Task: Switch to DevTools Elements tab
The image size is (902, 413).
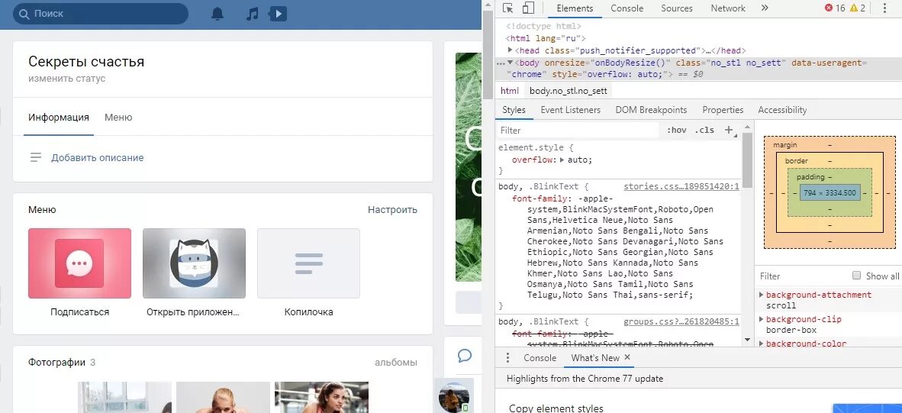Action: [575, 8]
